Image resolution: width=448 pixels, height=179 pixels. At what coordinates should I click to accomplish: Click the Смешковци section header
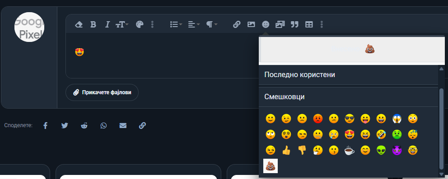click(x=348, y=97)
